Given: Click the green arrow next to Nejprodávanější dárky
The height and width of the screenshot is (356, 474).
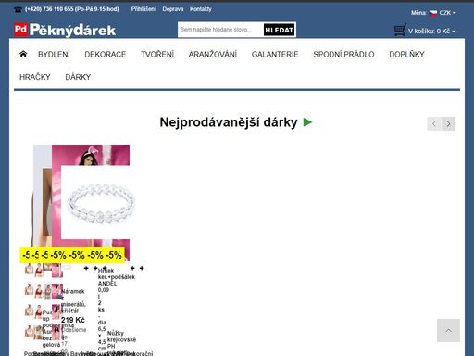Looking at the screenshot, I should point(307,122).
